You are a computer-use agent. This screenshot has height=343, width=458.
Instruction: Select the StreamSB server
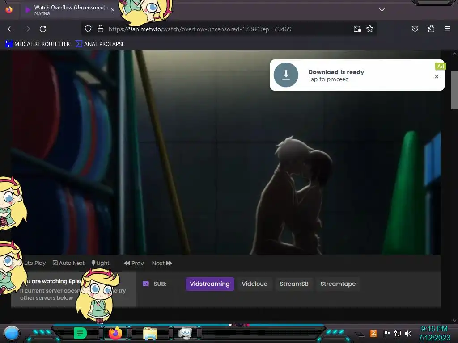pos(294,284)
